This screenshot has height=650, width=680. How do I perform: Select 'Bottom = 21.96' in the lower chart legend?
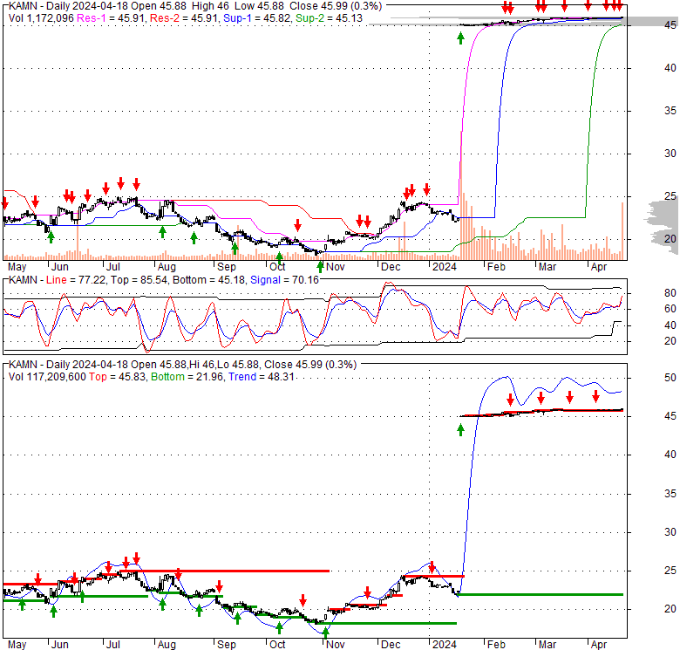tap(187, 377)
